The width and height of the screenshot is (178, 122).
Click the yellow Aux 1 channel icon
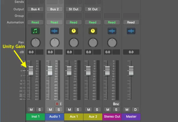pos(73,31)
